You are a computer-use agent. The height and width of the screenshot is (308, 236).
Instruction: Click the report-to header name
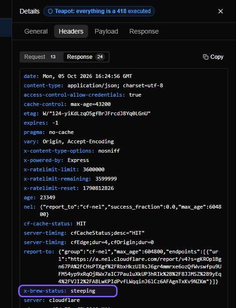coord(39,252)
